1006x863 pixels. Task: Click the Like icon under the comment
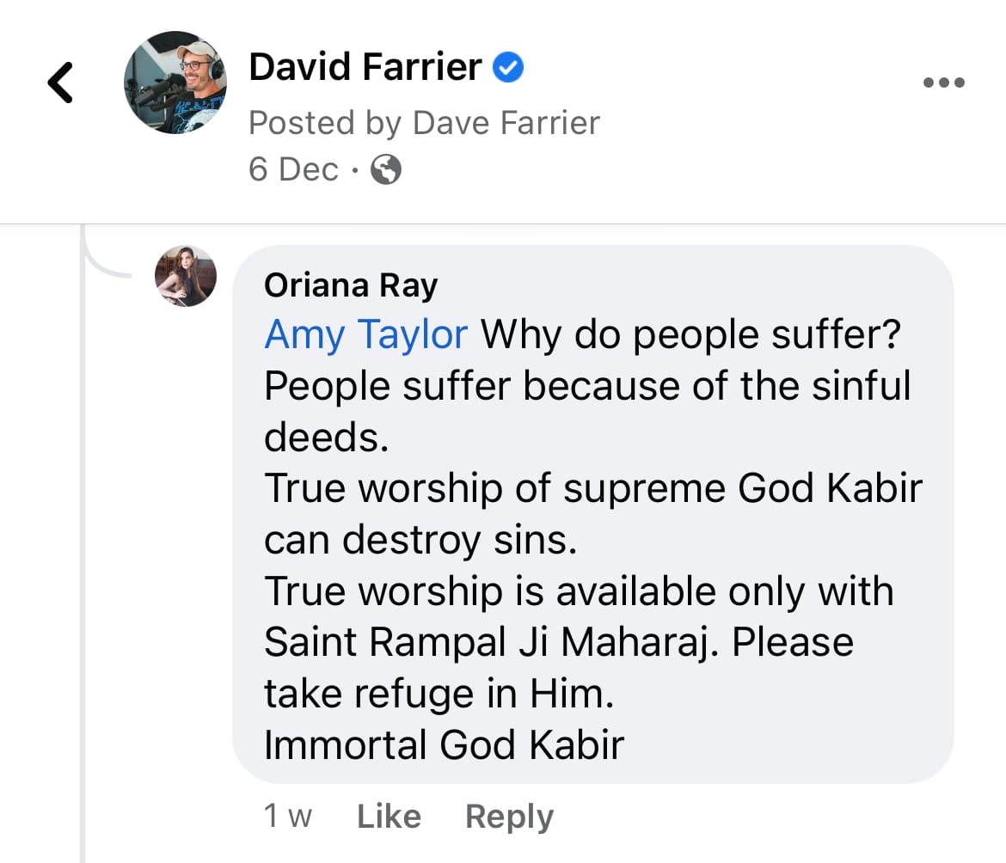click(x=389, y=816)
